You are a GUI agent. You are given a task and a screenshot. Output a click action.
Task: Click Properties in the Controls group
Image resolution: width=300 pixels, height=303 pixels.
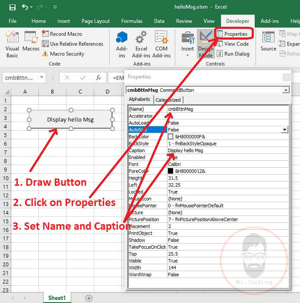[232, 34]
